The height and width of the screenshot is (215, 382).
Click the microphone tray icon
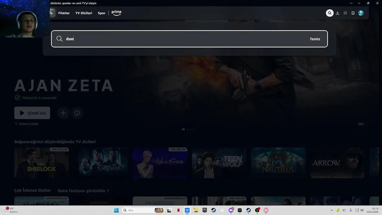pos(351,210)
